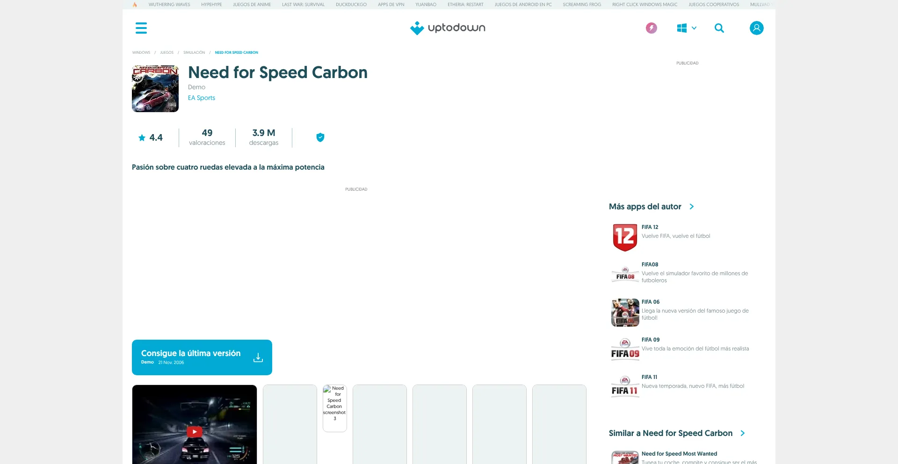Image resolution: width=898 pixels, height=464 pixels.
Task: Open the pink lightning Turbo icon
Action: tap(651, 28)
